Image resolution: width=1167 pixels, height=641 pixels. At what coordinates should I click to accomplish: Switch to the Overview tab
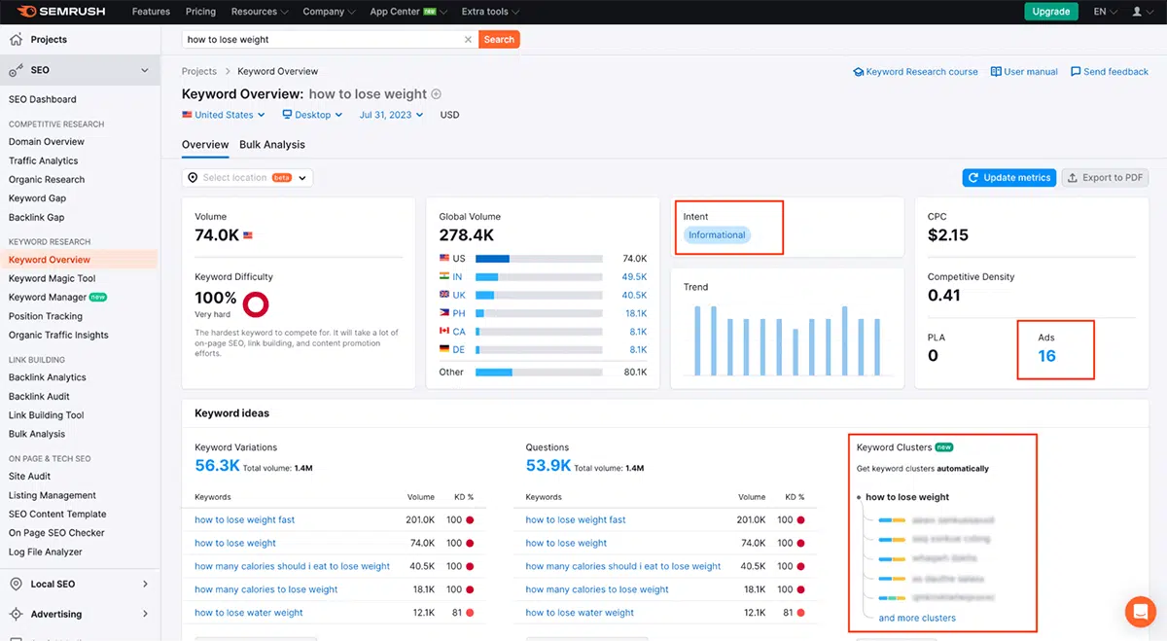(205, 145)
